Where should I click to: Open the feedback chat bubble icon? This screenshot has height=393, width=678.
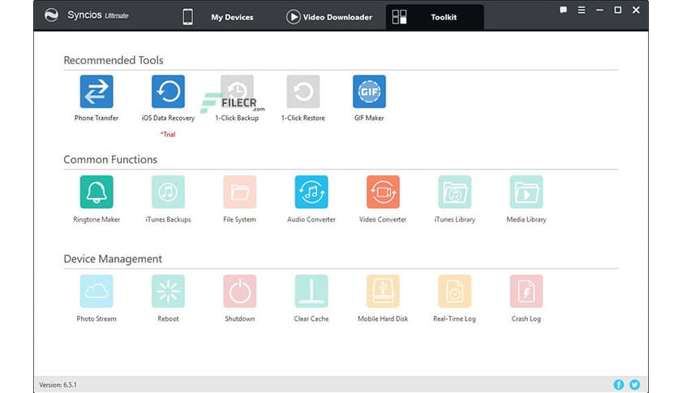point(563,10)
